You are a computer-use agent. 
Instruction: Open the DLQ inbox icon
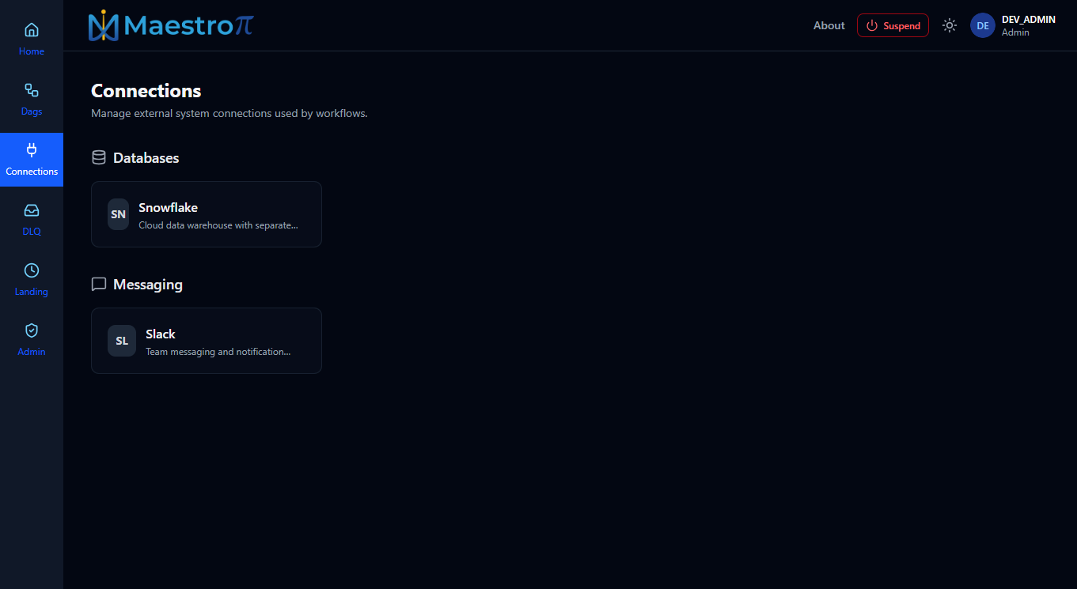(32, 210)
